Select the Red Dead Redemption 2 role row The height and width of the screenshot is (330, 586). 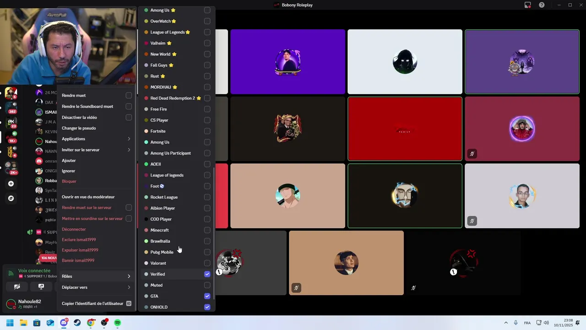[177, 98]
